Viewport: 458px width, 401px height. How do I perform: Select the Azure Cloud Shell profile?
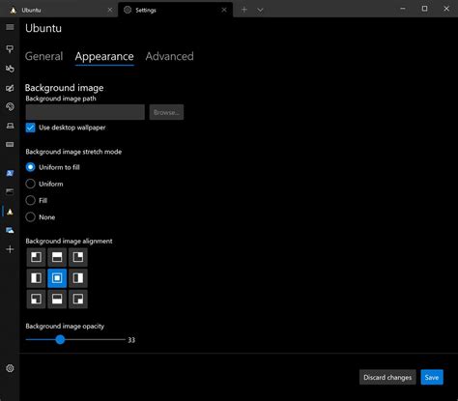[10, 230]
